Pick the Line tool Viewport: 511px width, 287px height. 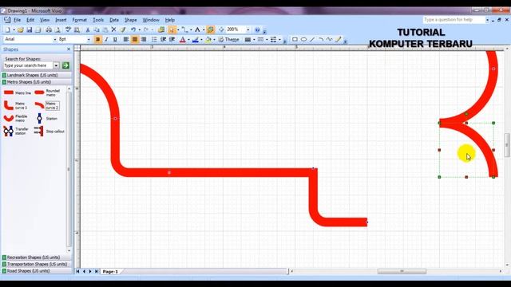tap(312, 39)
